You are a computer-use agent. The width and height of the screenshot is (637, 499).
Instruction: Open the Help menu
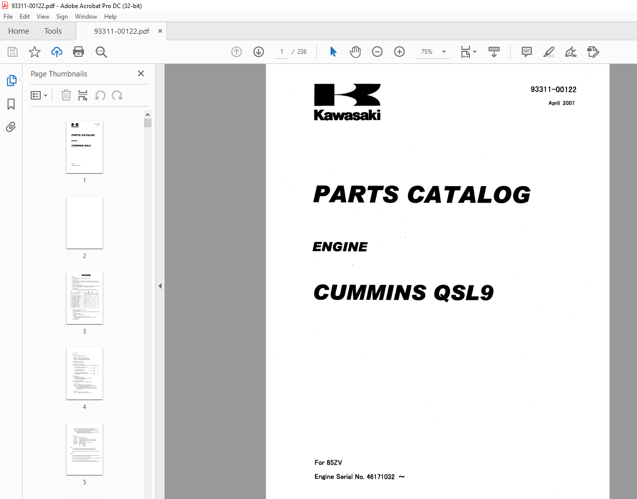[110, 17]
